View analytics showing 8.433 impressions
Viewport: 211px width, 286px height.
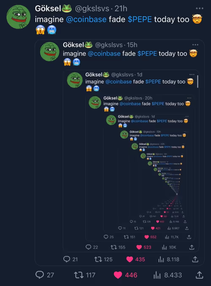pyautogui.click(x=157, y=275)
